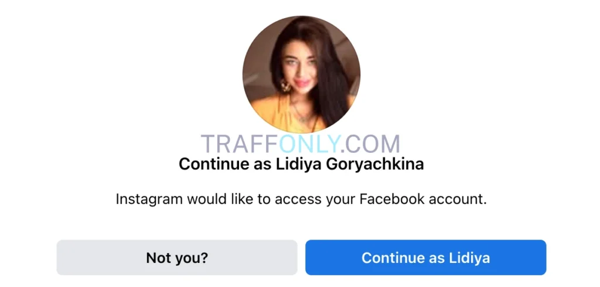Click the Continue as Lidiya Goryachkina heading

pyautogui.click(x=301, y=164)
